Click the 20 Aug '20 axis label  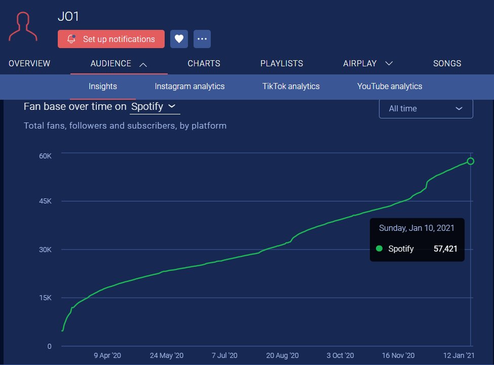click(282, 355)
